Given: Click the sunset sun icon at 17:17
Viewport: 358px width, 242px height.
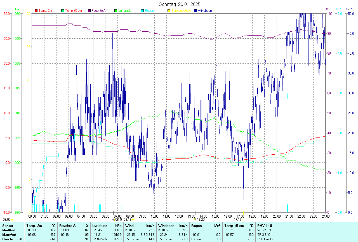Looking at the screenshot, I should click(243, 220).
